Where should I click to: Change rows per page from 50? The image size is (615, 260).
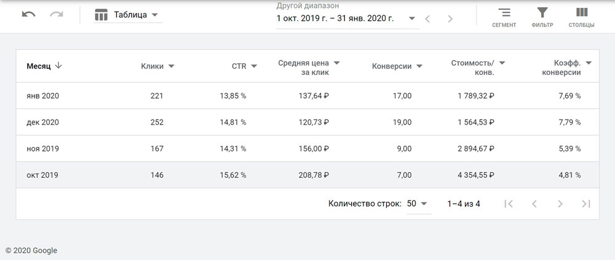coord(418,204)
